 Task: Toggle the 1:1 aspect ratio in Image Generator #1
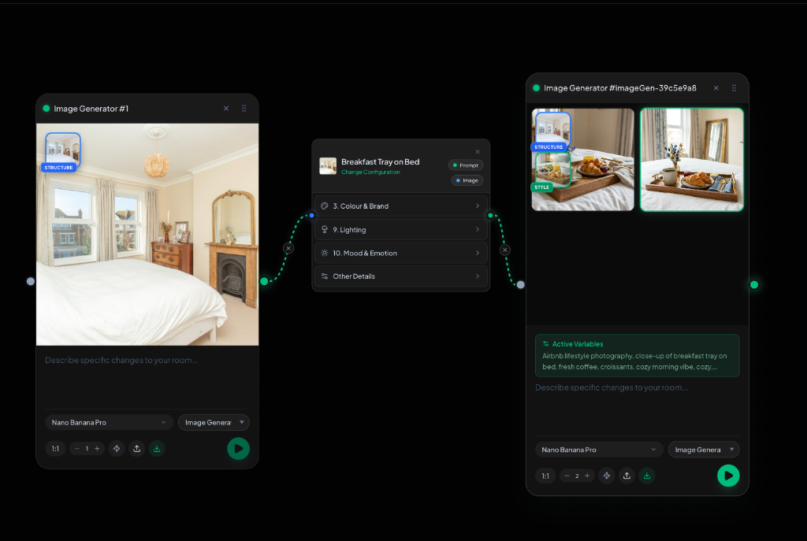pos(55,449)
